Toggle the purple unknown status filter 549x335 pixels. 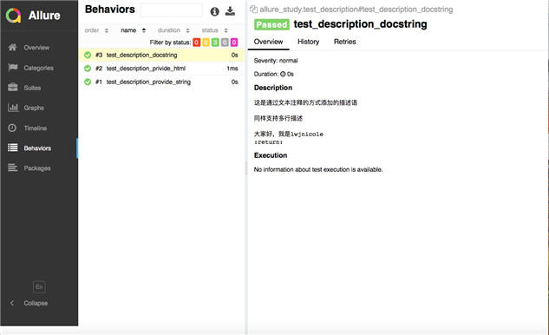point(234,43)
